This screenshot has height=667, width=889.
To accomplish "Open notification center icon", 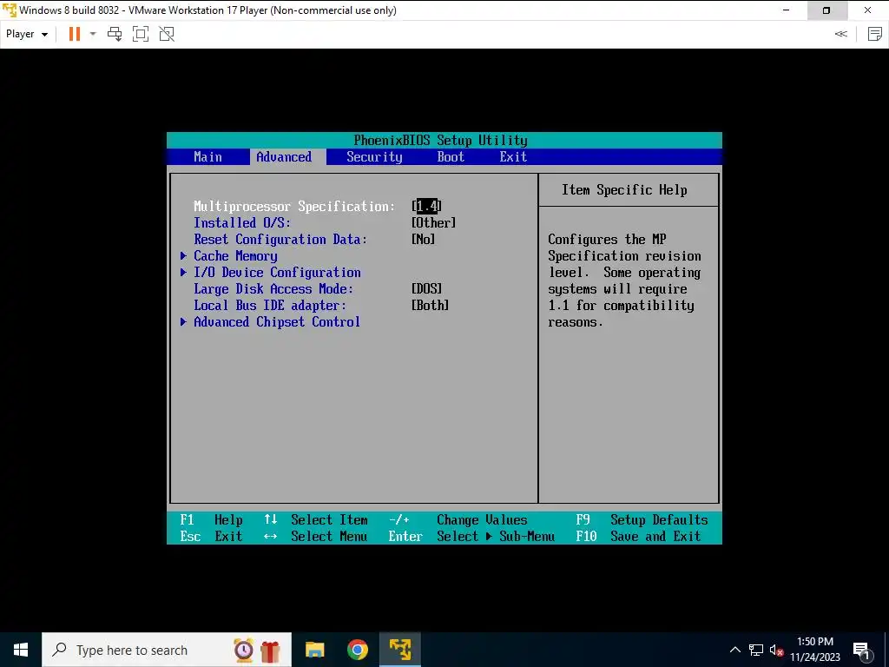I will 860,650.
